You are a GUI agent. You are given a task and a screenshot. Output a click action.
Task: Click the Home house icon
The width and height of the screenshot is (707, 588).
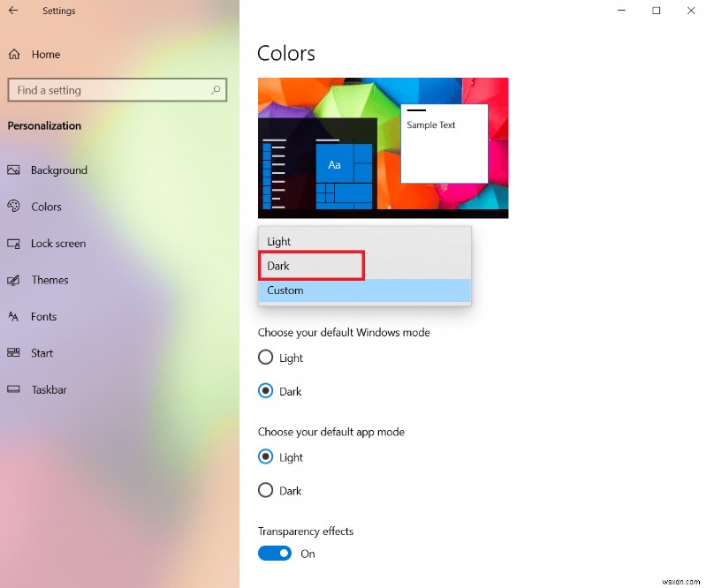pyautogui.click(x=14, y=55)
